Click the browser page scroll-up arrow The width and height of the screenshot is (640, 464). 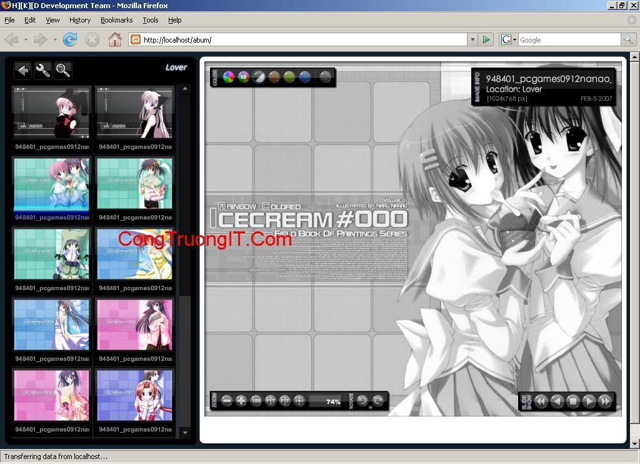tap(635, 57)
